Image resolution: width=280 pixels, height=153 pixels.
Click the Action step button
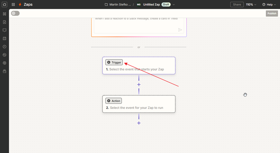pyautogui.click(x=114, y=101)
